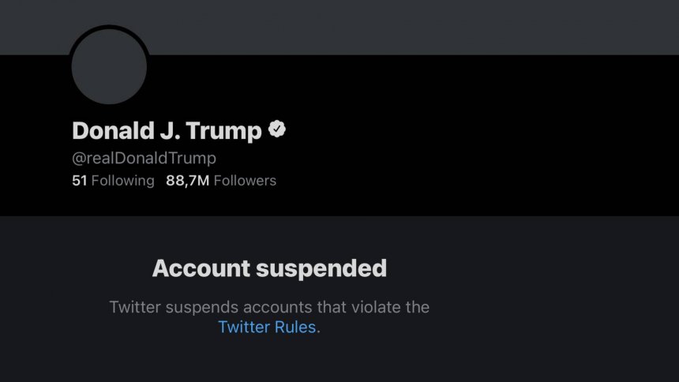Click the word Following
Viewport: 679px width, 382px height.
point(123,181)
